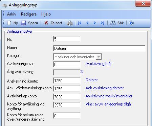Image resolution: width=152 pixels, height=126 pixels.
Task: Jump to the last record
Action: pyautogui.click(x=102, y=23)
